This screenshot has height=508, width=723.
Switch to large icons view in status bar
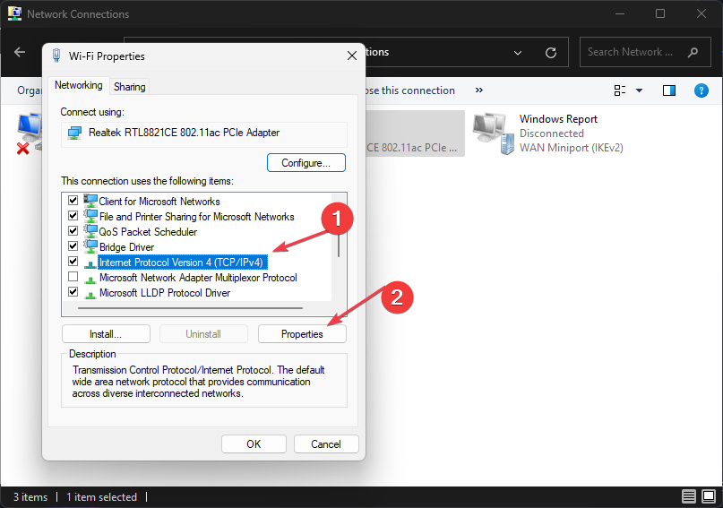coord(709,496)
